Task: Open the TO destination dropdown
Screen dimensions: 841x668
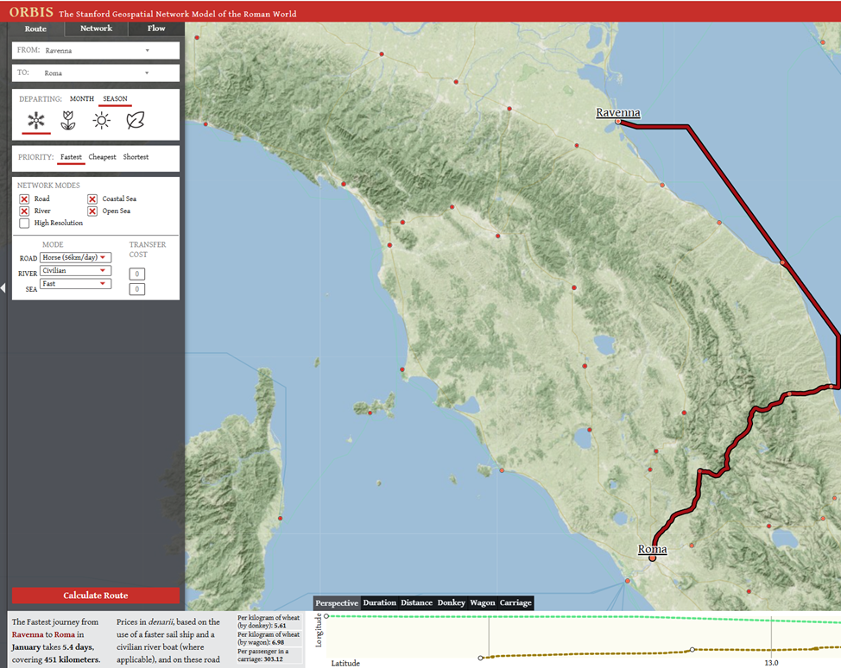Action: click(x=96, y=73)
